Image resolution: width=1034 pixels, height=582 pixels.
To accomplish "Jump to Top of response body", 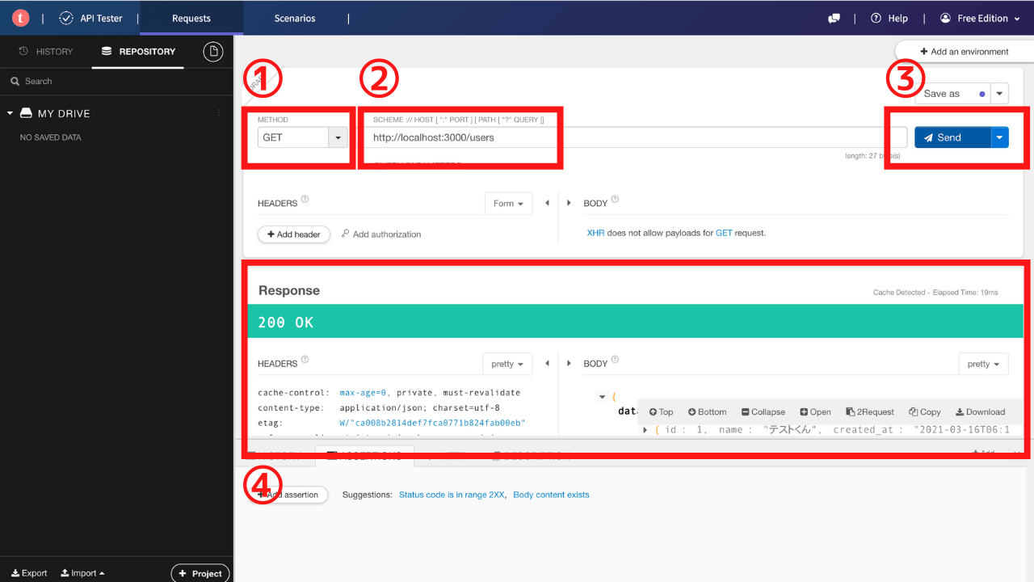I will coord(661,411).
